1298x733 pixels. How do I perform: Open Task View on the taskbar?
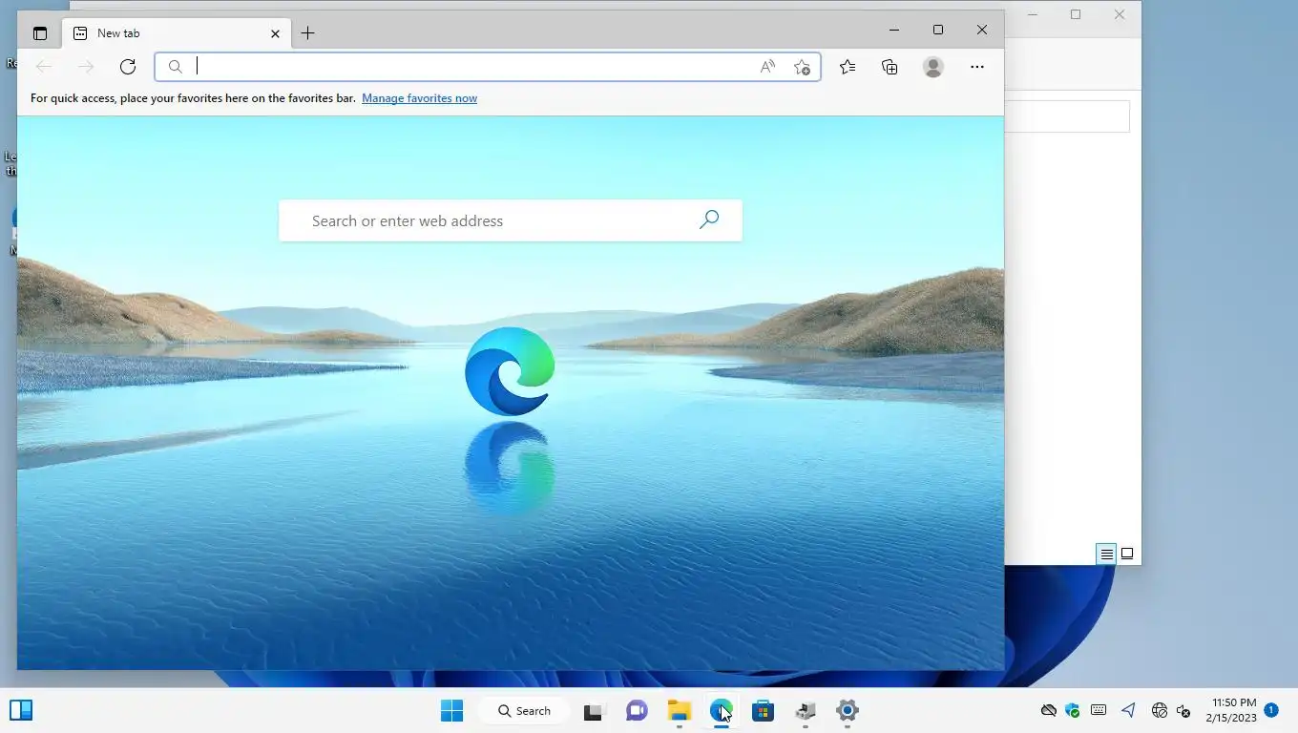[595, 710]
